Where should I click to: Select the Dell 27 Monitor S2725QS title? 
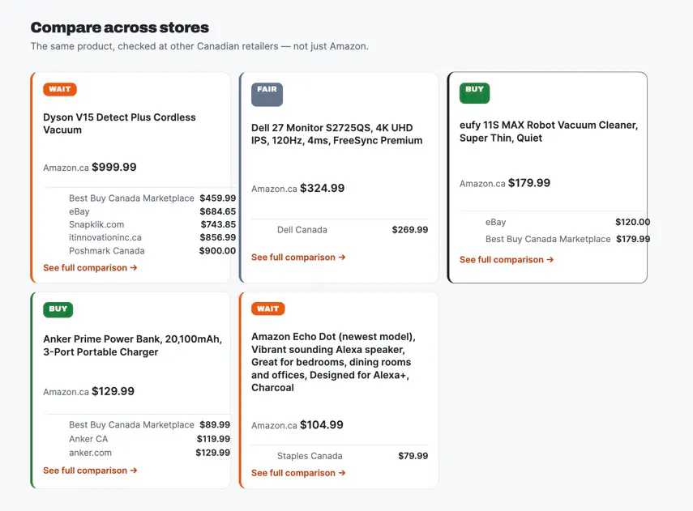pyautogui.click(x=337, y=134)
